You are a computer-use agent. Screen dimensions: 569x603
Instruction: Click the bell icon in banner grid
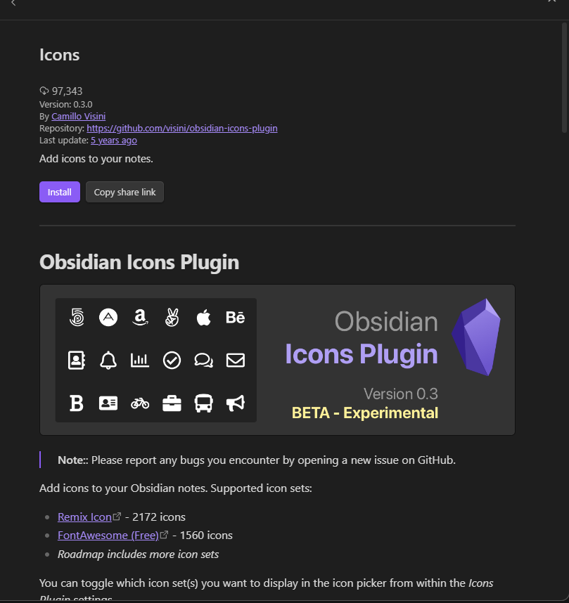(x=108, y=361)
